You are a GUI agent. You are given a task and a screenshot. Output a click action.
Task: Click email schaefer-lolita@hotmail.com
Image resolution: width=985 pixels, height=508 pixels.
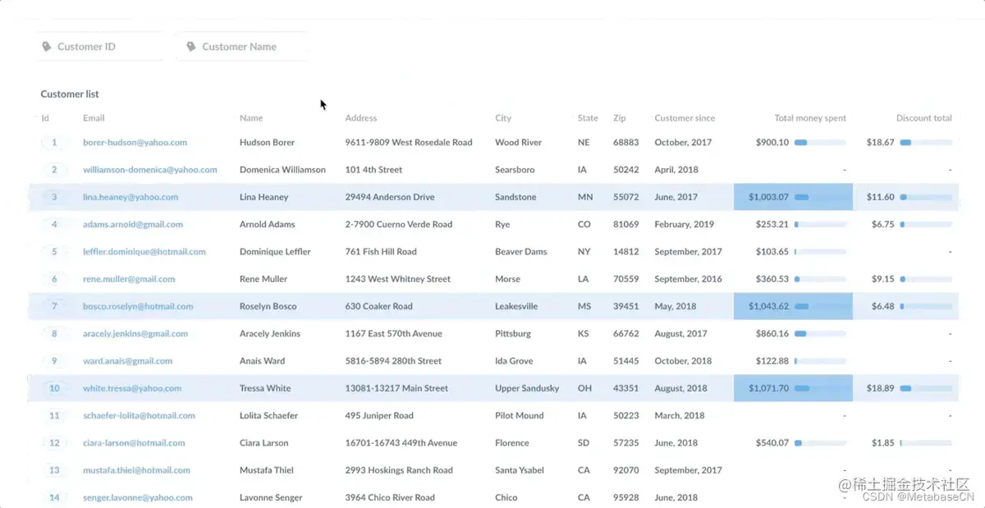coord(139,415)
